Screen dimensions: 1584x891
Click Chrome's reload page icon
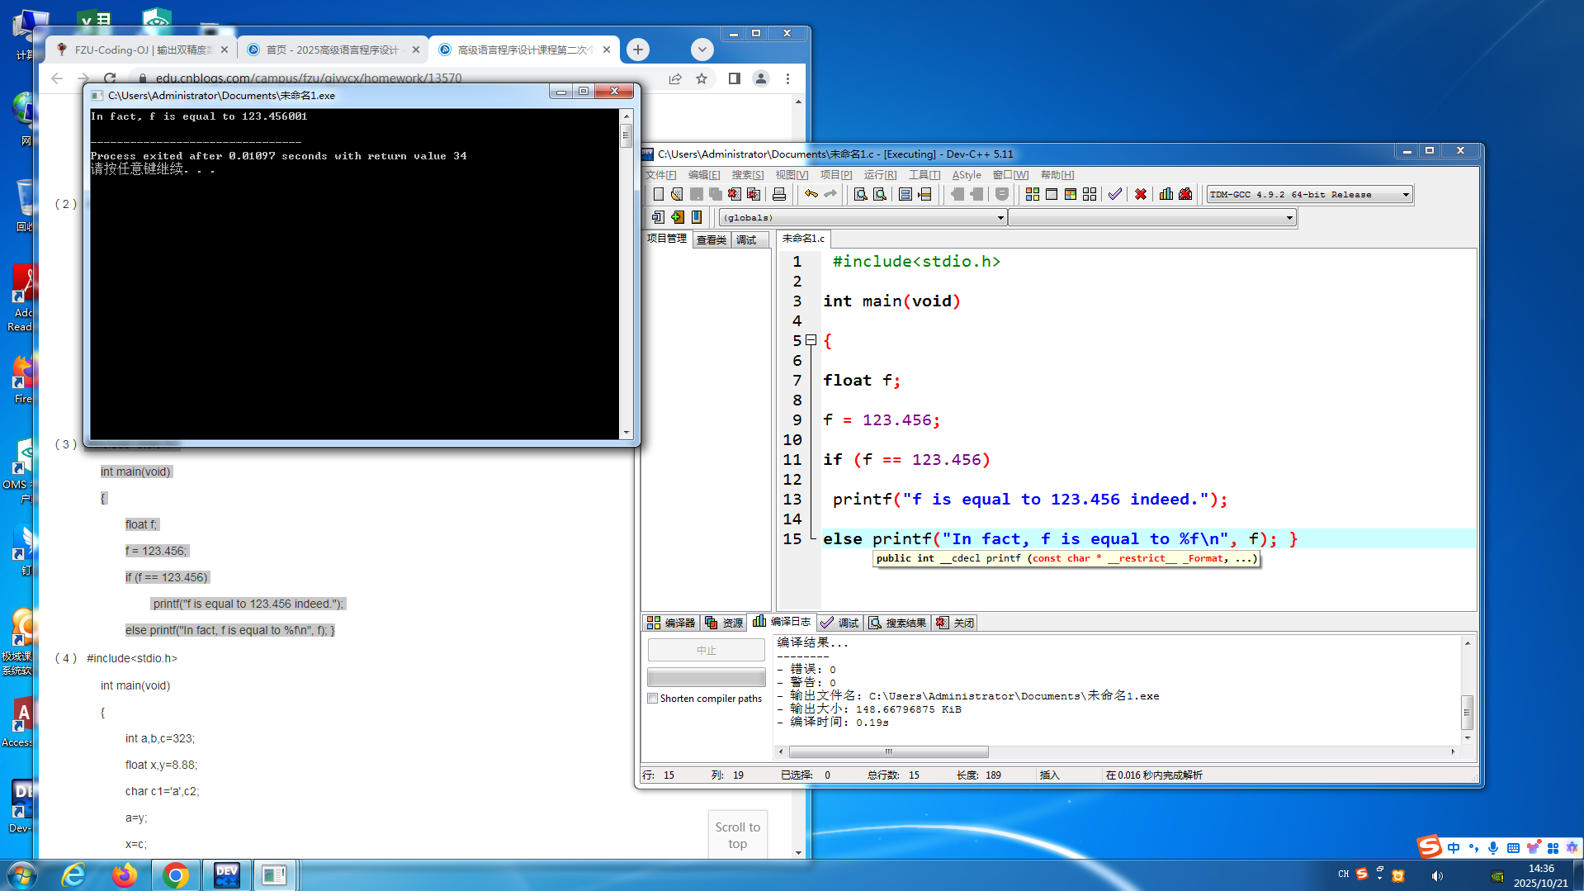(x=110, y=78)
